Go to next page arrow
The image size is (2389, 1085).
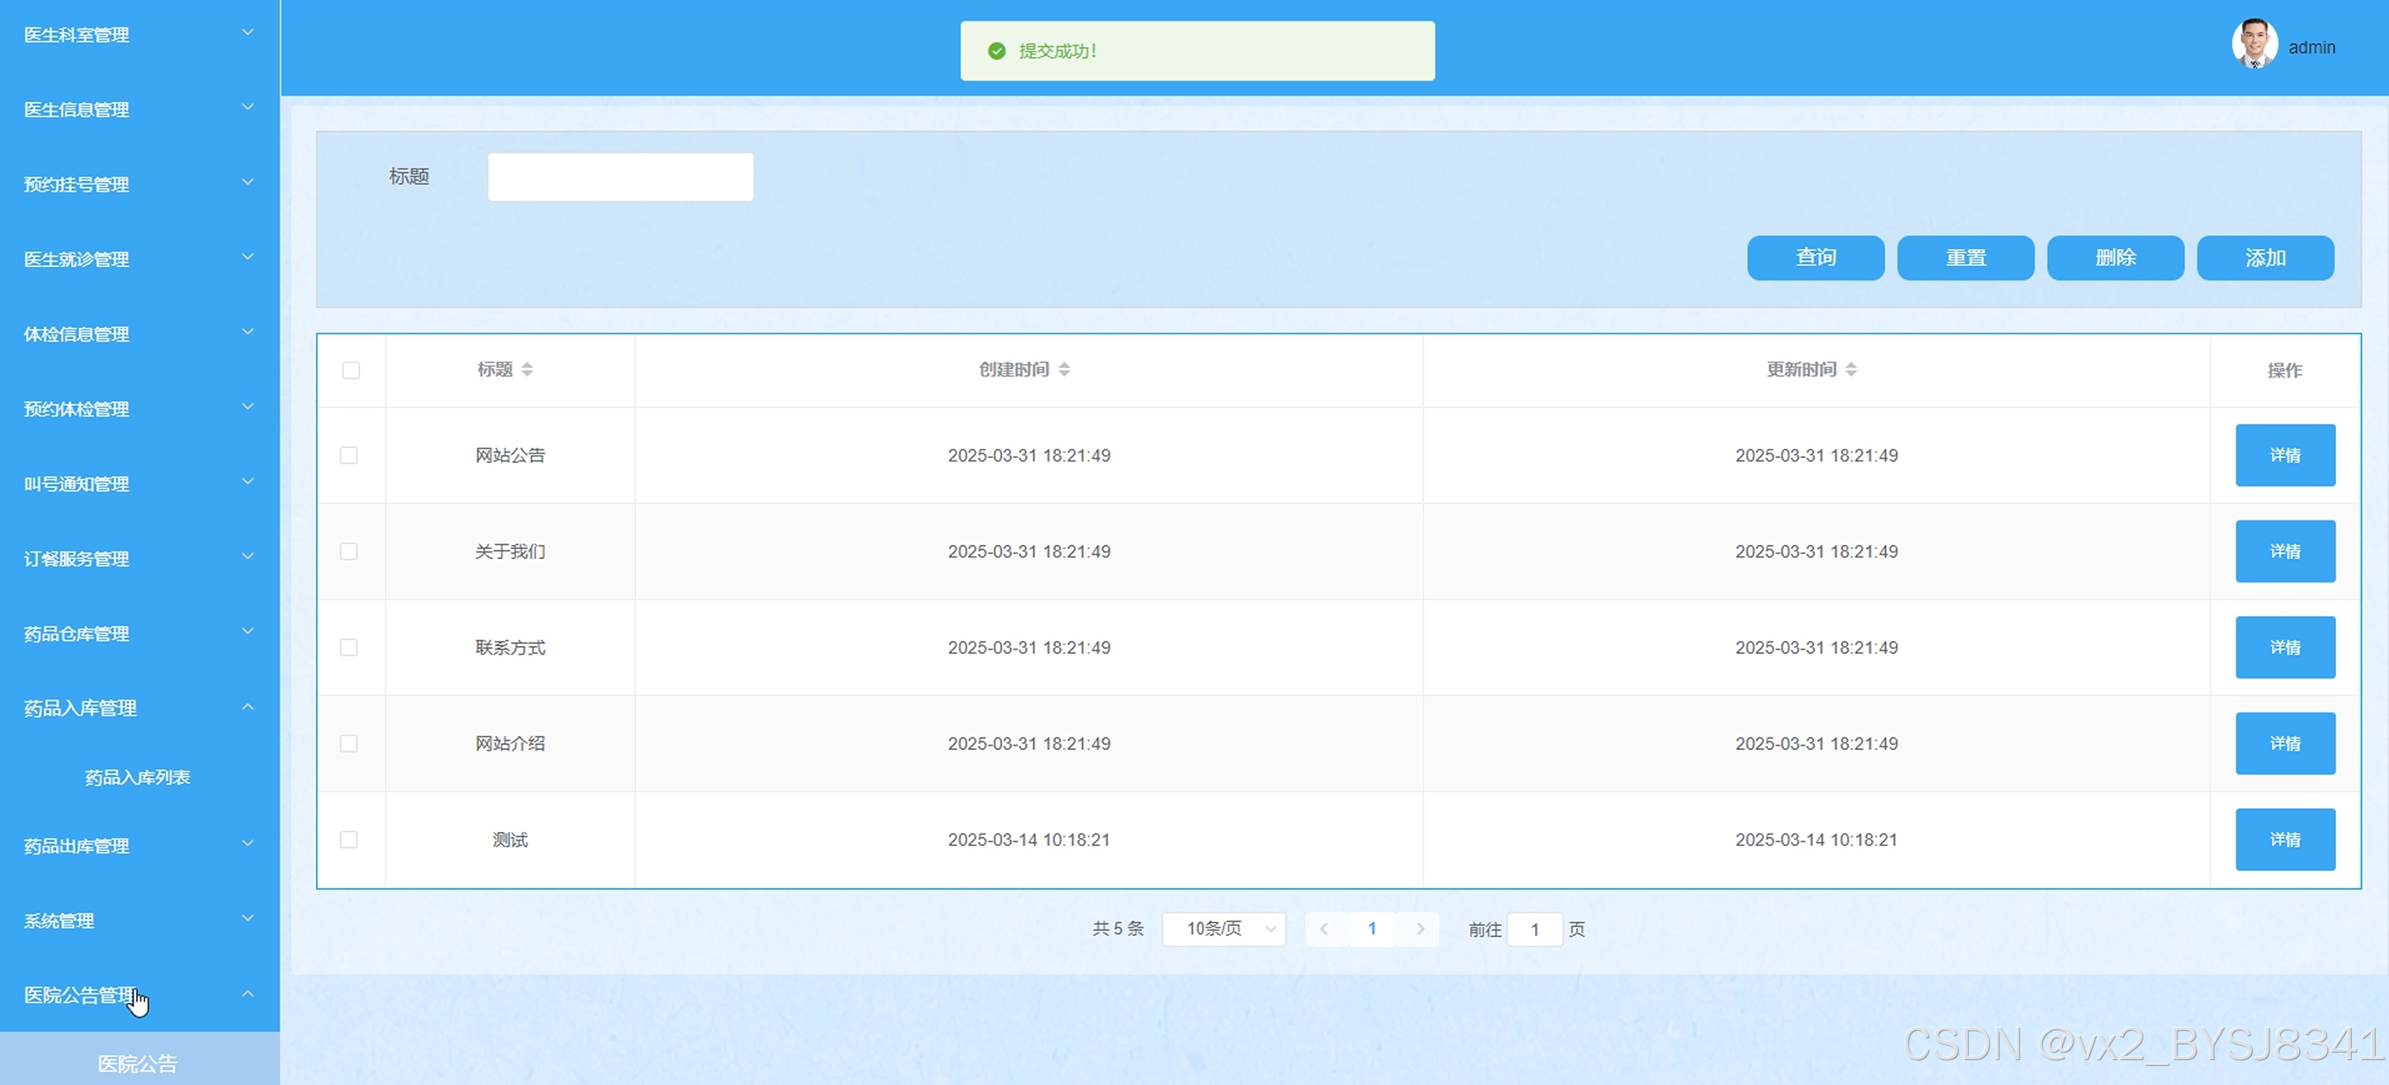[x=1419, y=928]
